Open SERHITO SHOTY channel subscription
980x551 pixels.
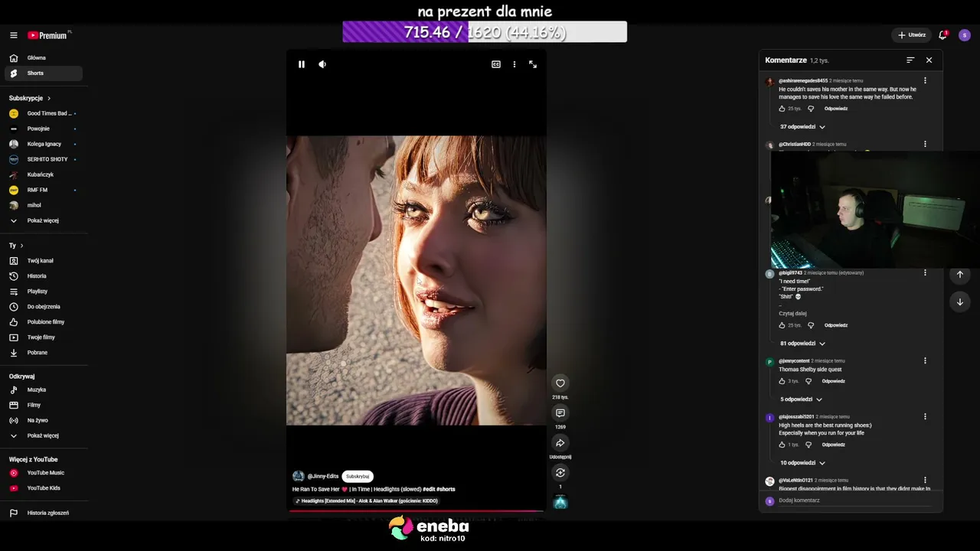tap(44, 159)
